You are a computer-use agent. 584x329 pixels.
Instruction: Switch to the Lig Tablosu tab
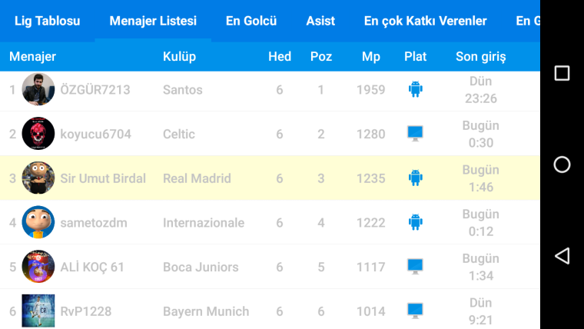click(48, 21)
